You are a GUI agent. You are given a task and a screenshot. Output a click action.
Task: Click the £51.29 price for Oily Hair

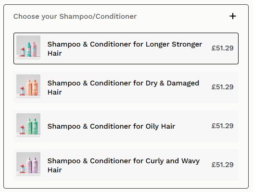point(222,126)
